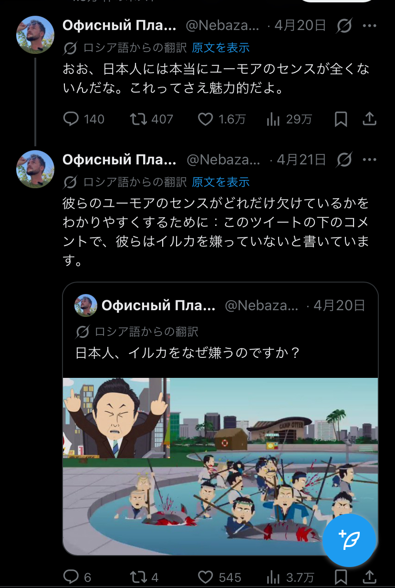Show original text of April 21 tweet
The image size is (395, 588).
221,182
